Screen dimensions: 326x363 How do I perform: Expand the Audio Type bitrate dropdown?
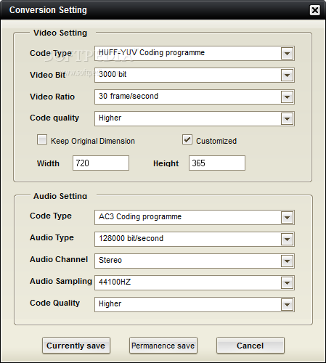coord(287,240)
